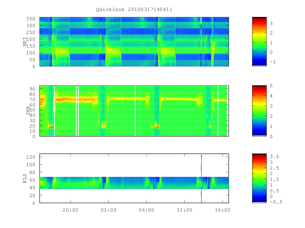Click the 5 label on the IMA color bar
Viewport: 305px width, 228px height.
271,86
